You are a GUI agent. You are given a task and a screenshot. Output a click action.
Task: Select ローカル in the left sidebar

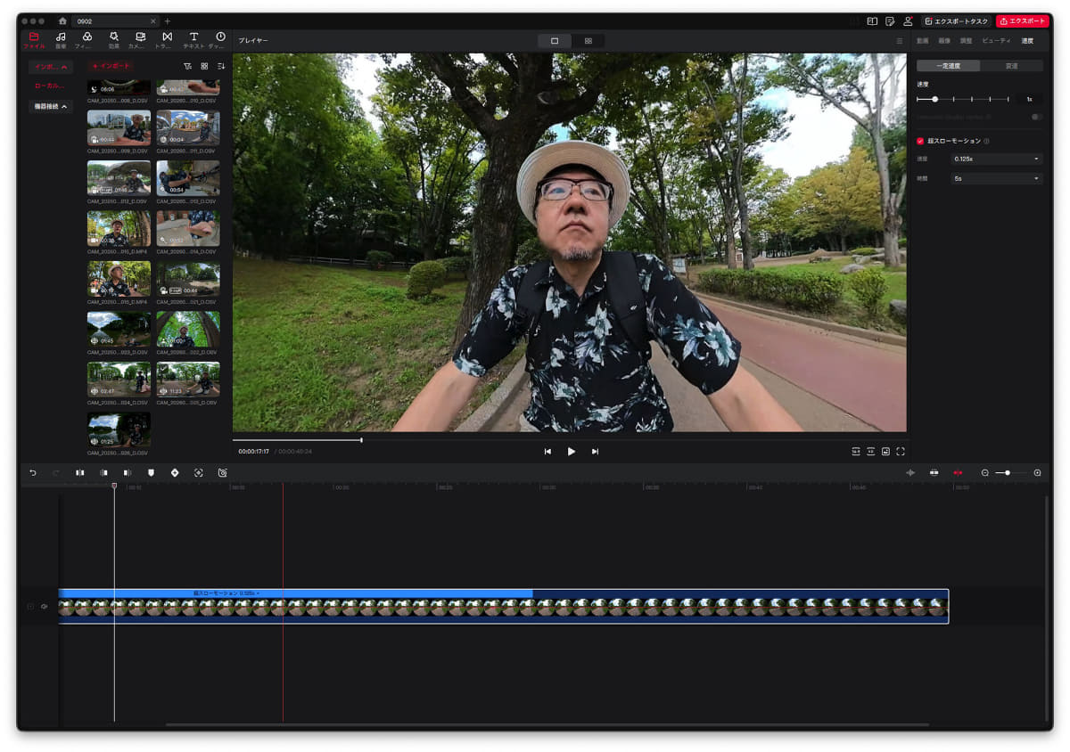pyautogui.click(x=50, y=86)
